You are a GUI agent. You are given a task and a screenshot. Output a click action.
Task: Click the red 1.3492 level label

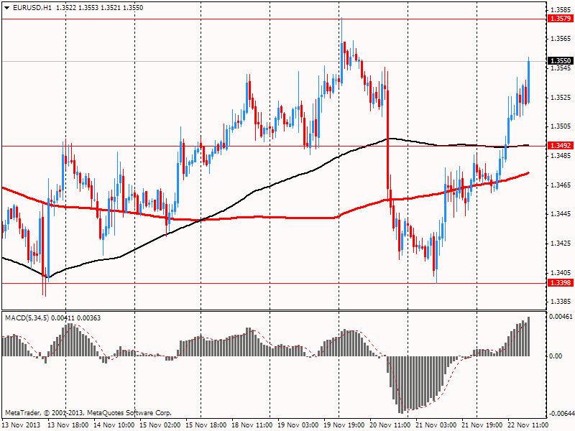tap(559, 146)
